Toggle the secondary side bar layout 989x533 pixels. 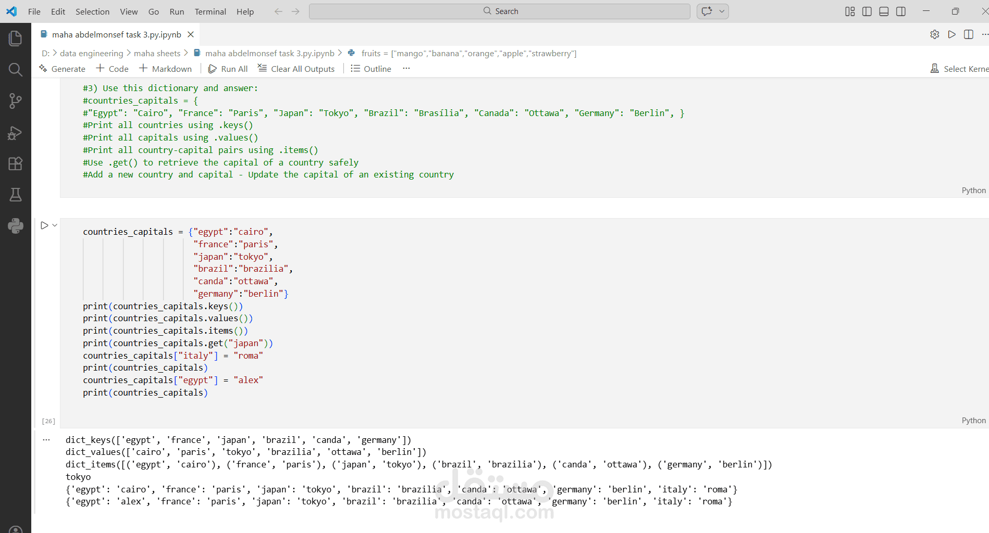901,11
